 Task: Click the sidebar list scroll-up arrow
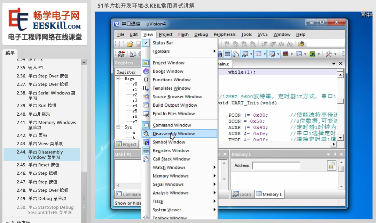tap(84, 62)
